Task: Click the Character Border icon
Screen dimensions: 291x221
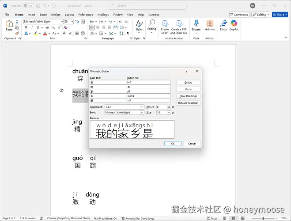Action: click(x=83, y=22)
